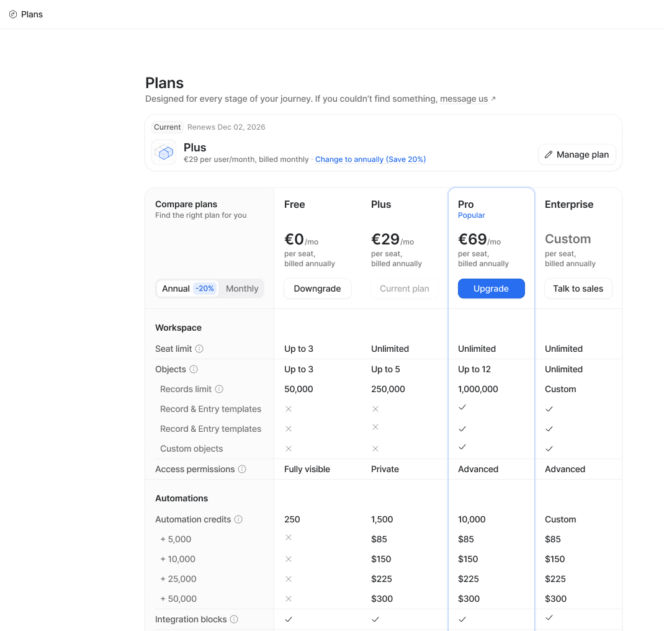Screen dimensions: 664x631
Task: Click the Current plan button for Plus
Action: [404, 289]
